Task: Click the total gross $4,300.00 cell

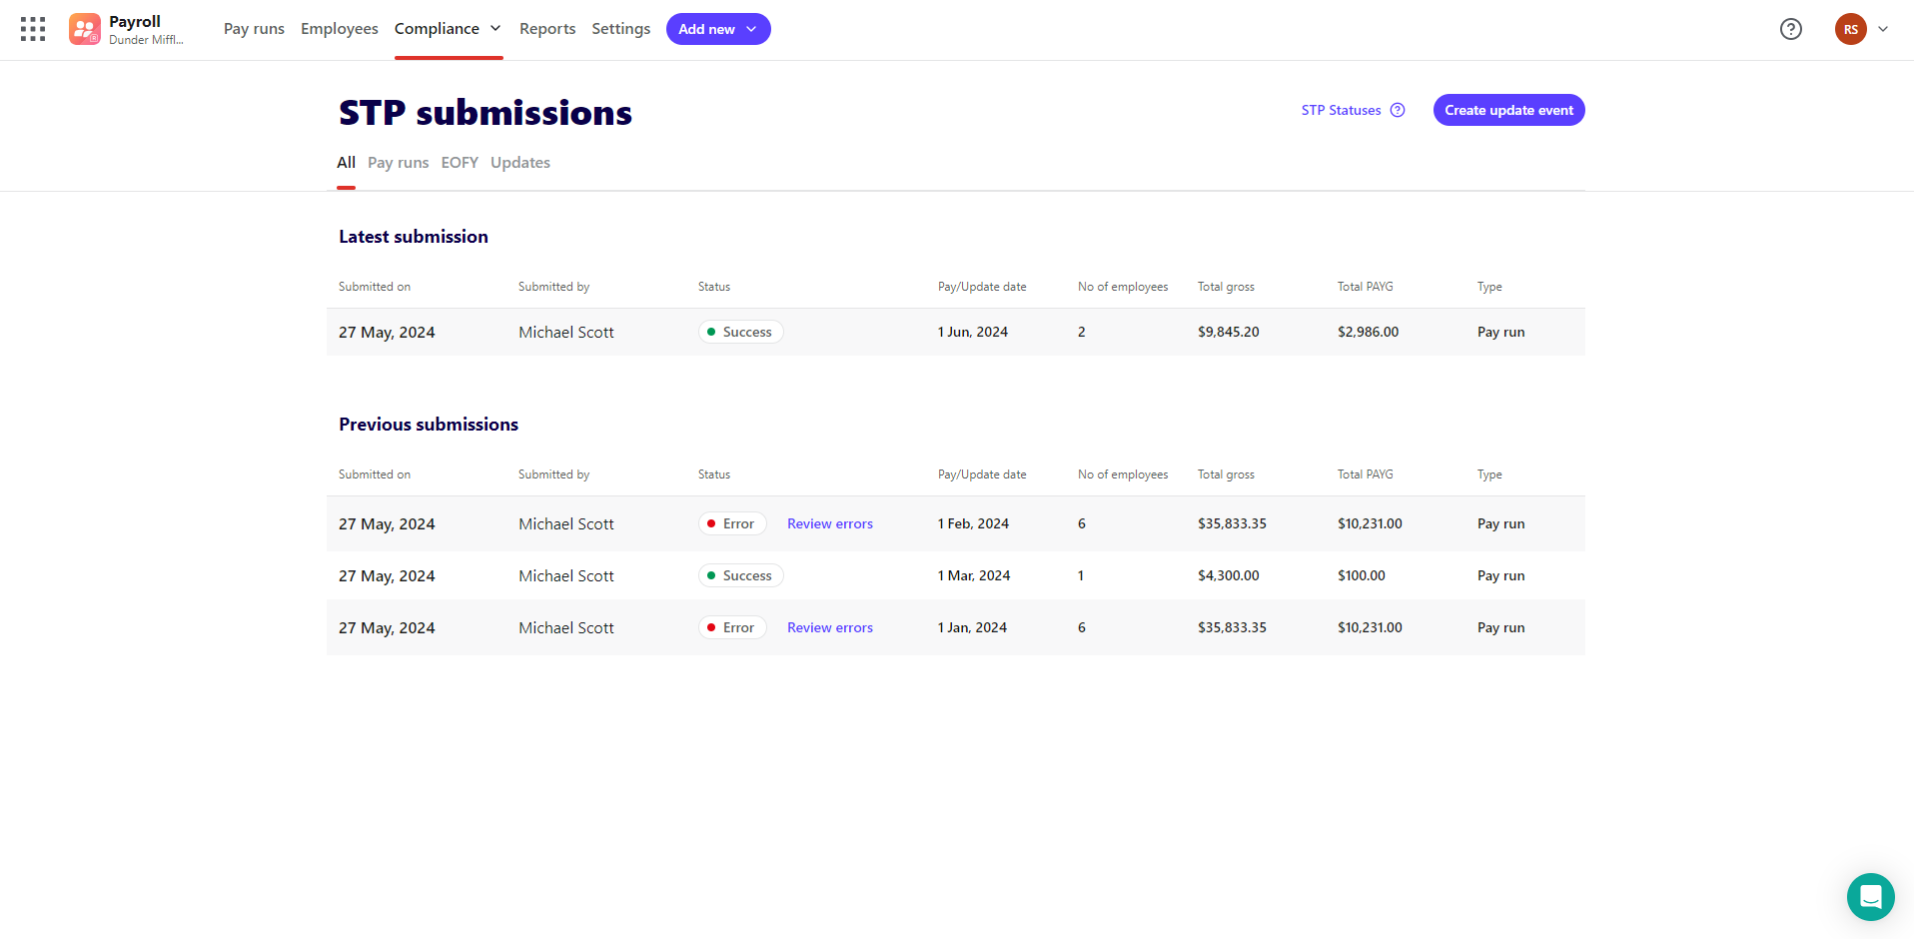Action: [1229, 575]
